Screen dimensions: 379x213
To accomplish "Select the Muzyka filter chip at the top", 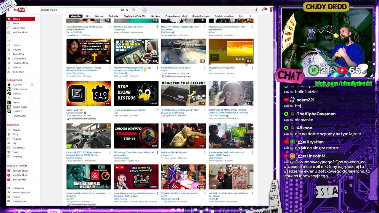I will pos(99,16).
